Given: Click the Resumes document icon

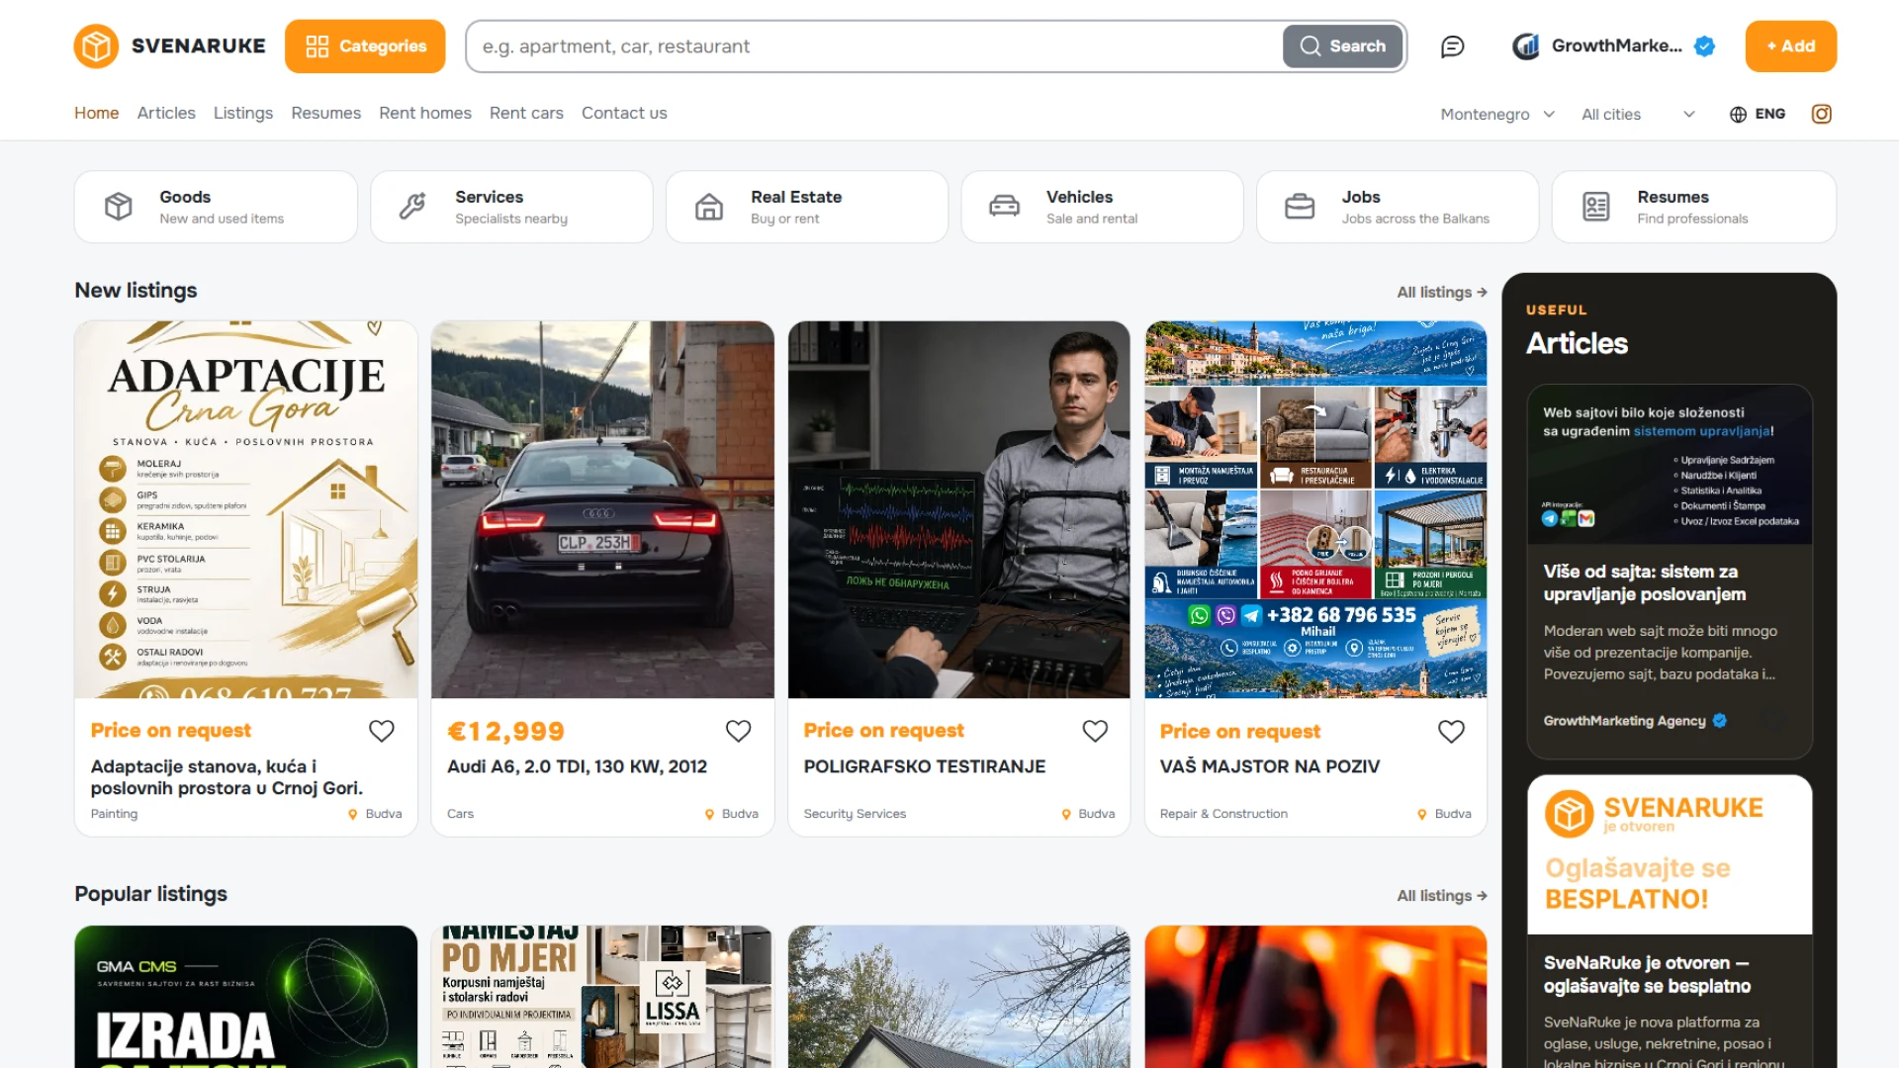Looking at the screenshot, I should pyautogui.click(x=1596, y=207).
